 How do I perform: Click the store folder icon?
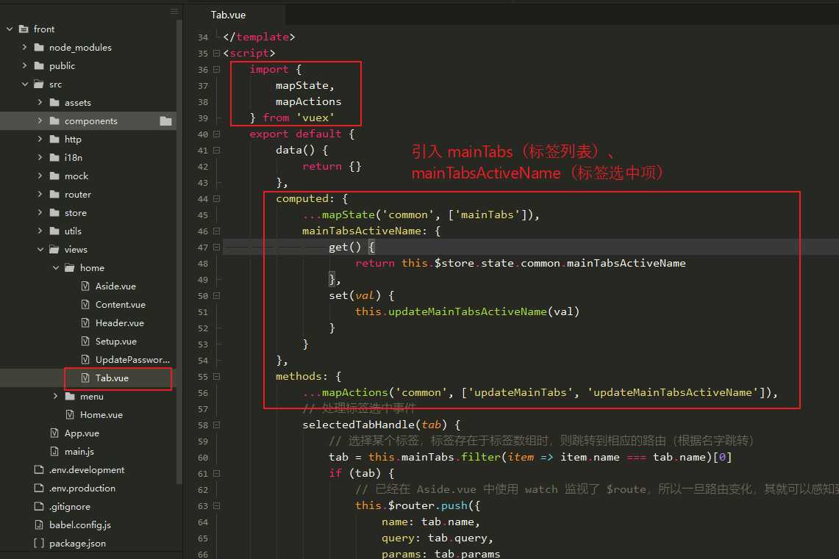point(54,212)
